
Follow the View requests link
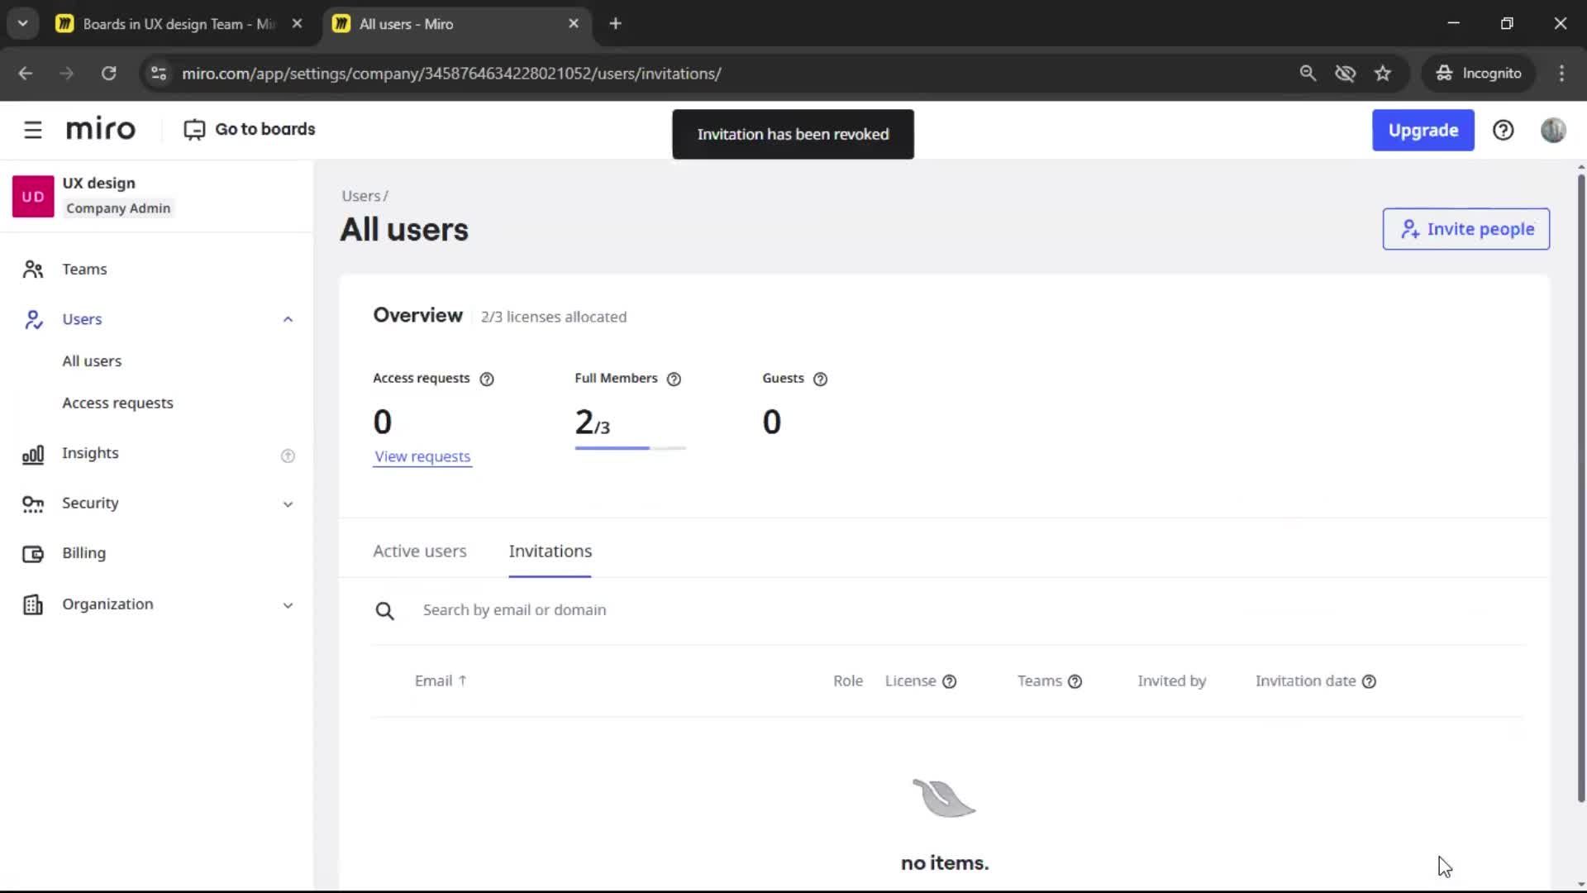[422, 456]
